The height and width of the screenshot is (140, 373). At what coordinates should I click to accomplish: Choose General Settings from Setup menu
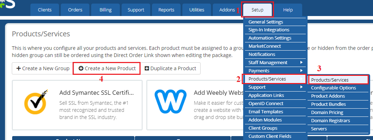[x=275, y=22]
